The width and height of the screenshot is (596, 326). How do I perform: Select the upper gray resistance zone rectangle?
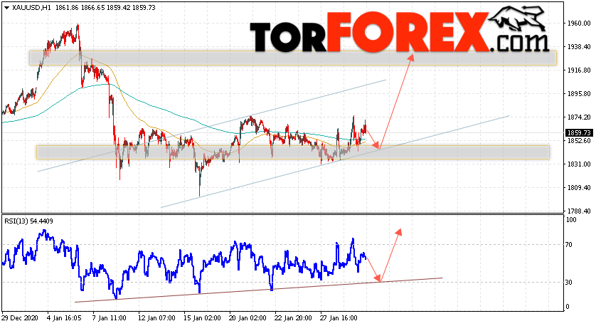293,58
